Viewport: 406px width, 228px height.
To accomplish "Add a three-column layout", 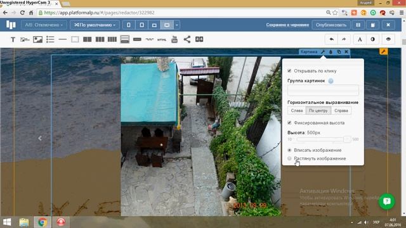I will (x=100, y=39).
